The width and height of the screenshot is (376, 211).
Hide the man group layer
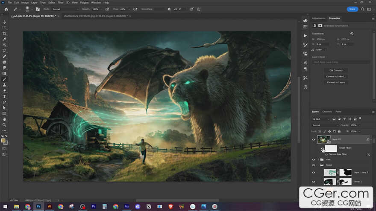click(x=314, y=159)
